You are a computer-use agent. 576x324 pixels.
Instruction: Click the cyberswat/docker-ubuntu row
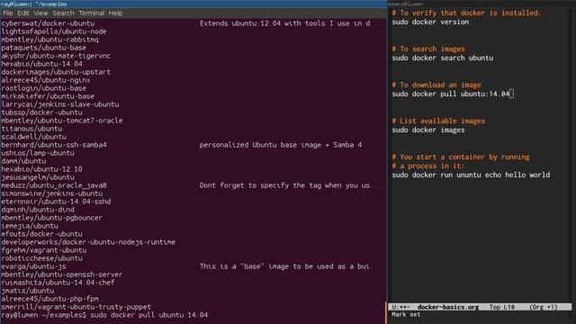(48, 23)
